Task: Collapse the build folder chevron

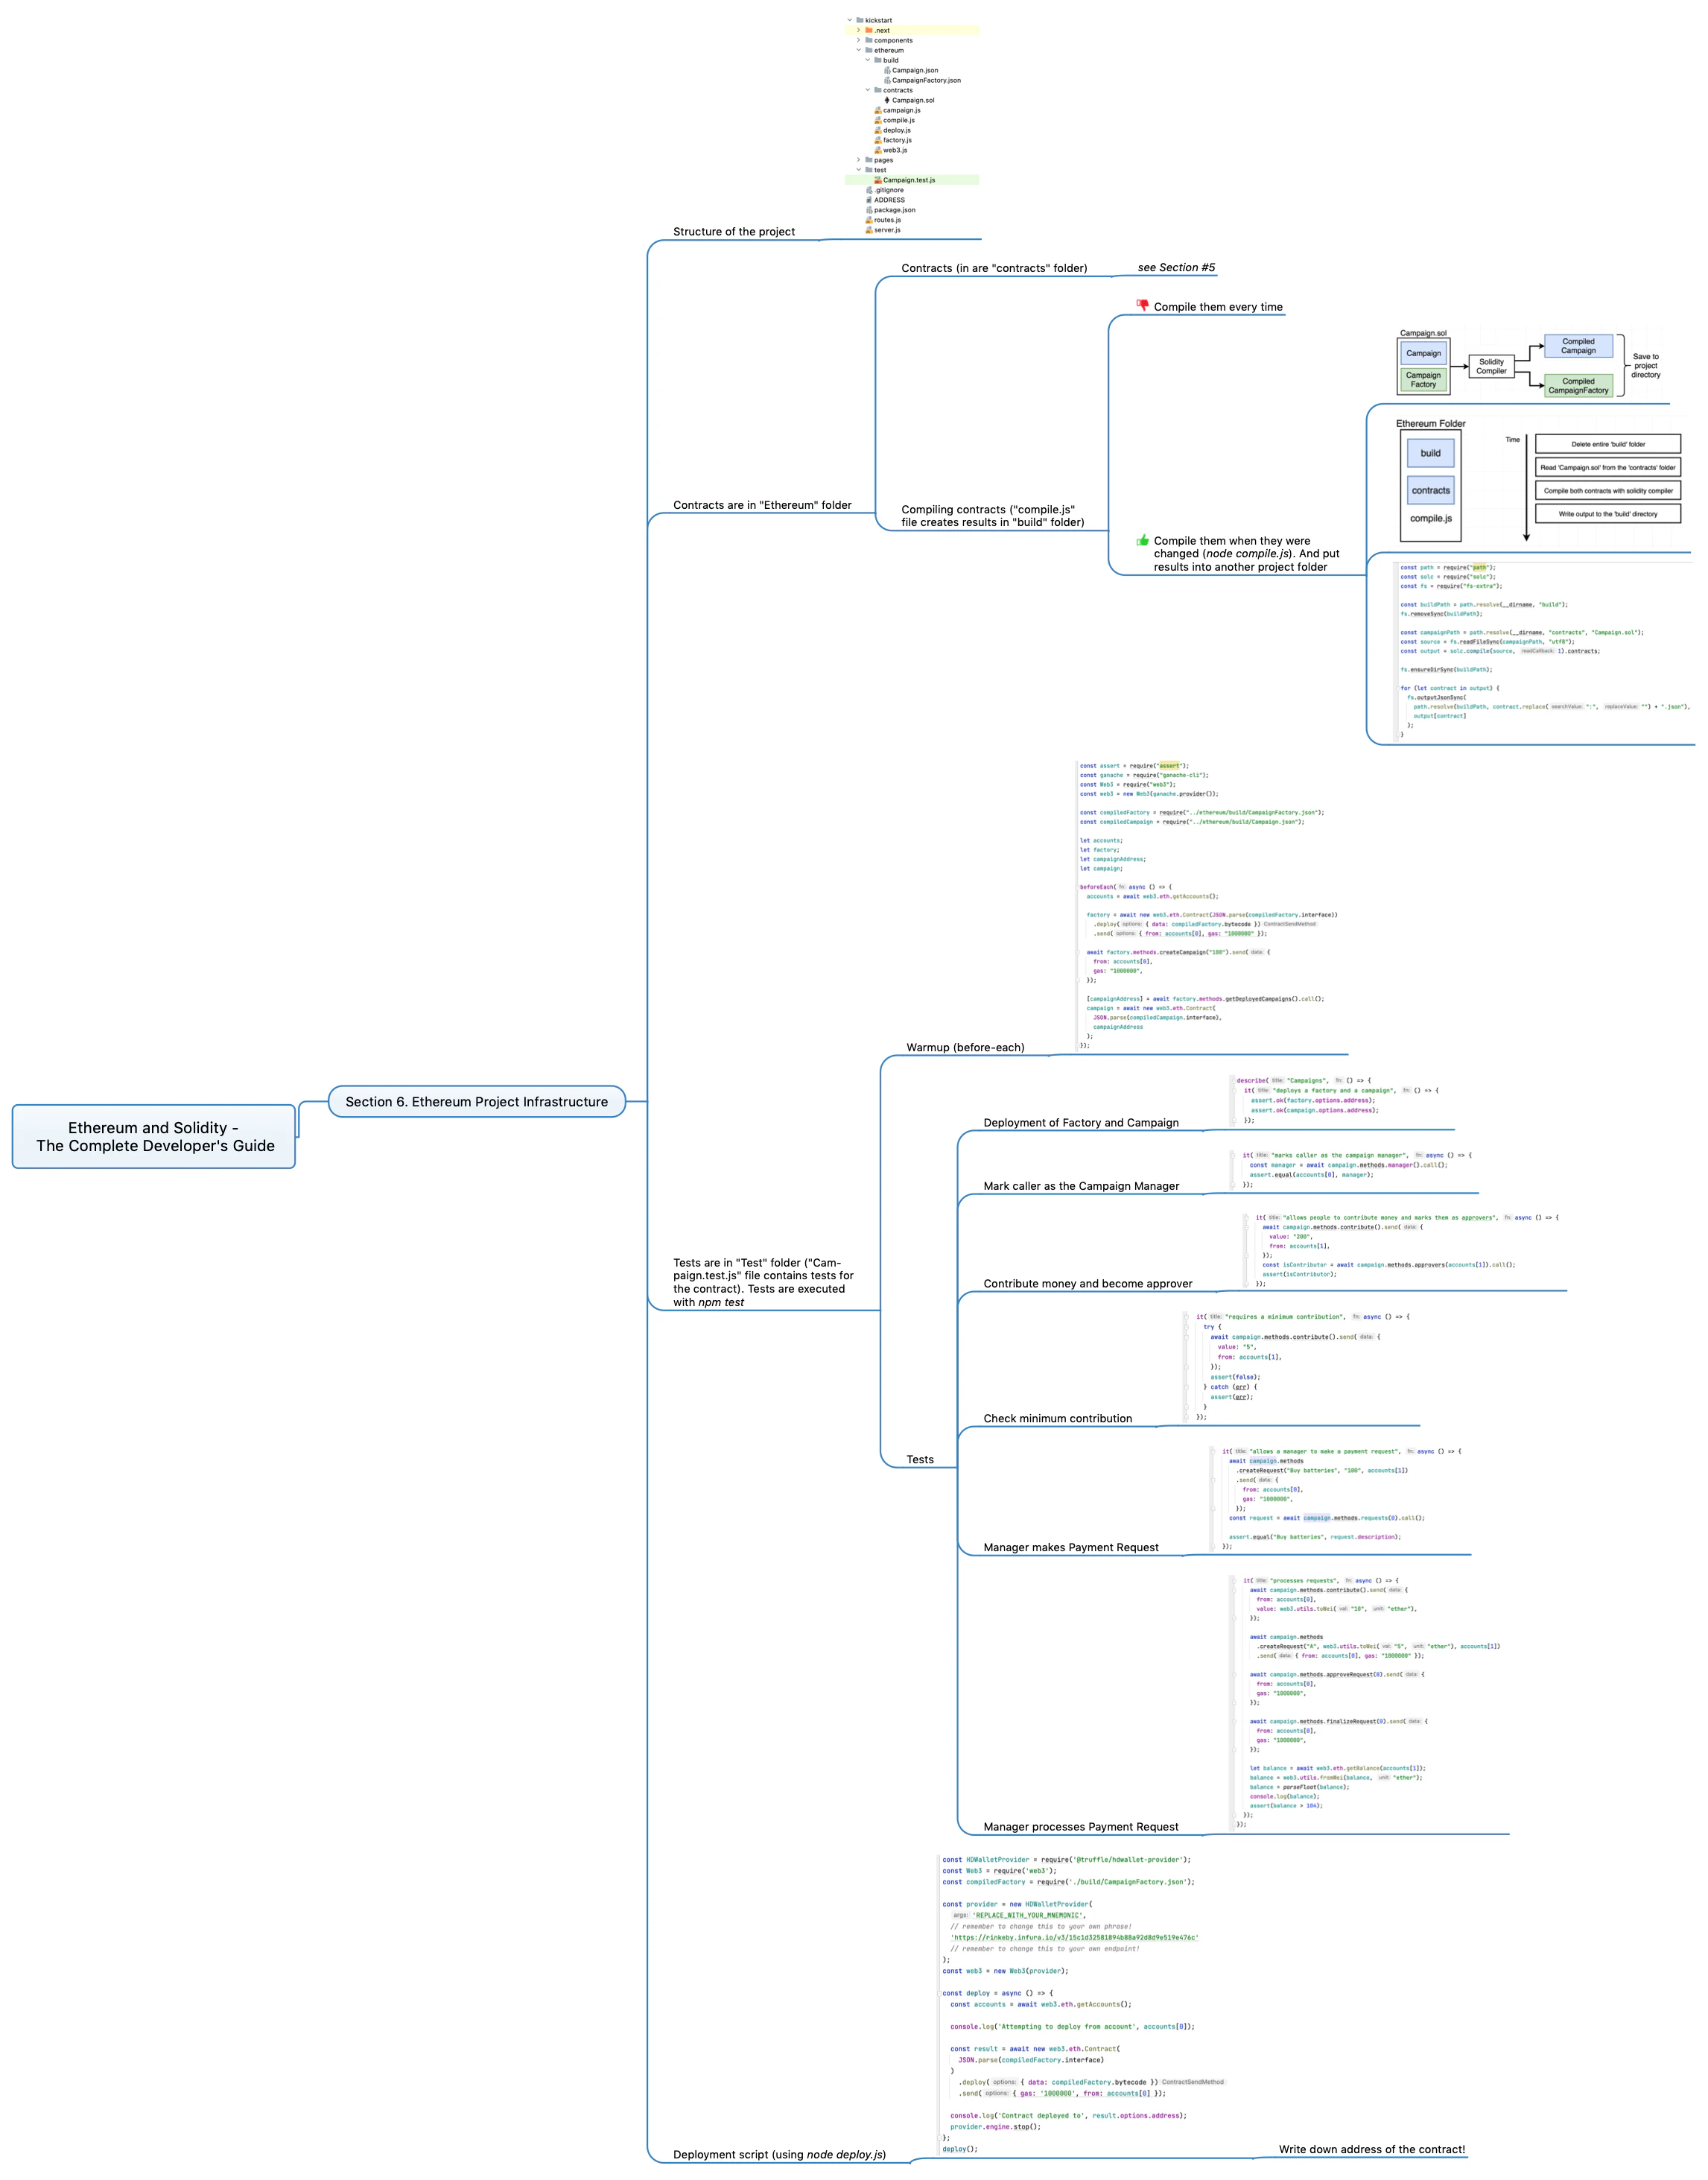Action: click(868, 60)
